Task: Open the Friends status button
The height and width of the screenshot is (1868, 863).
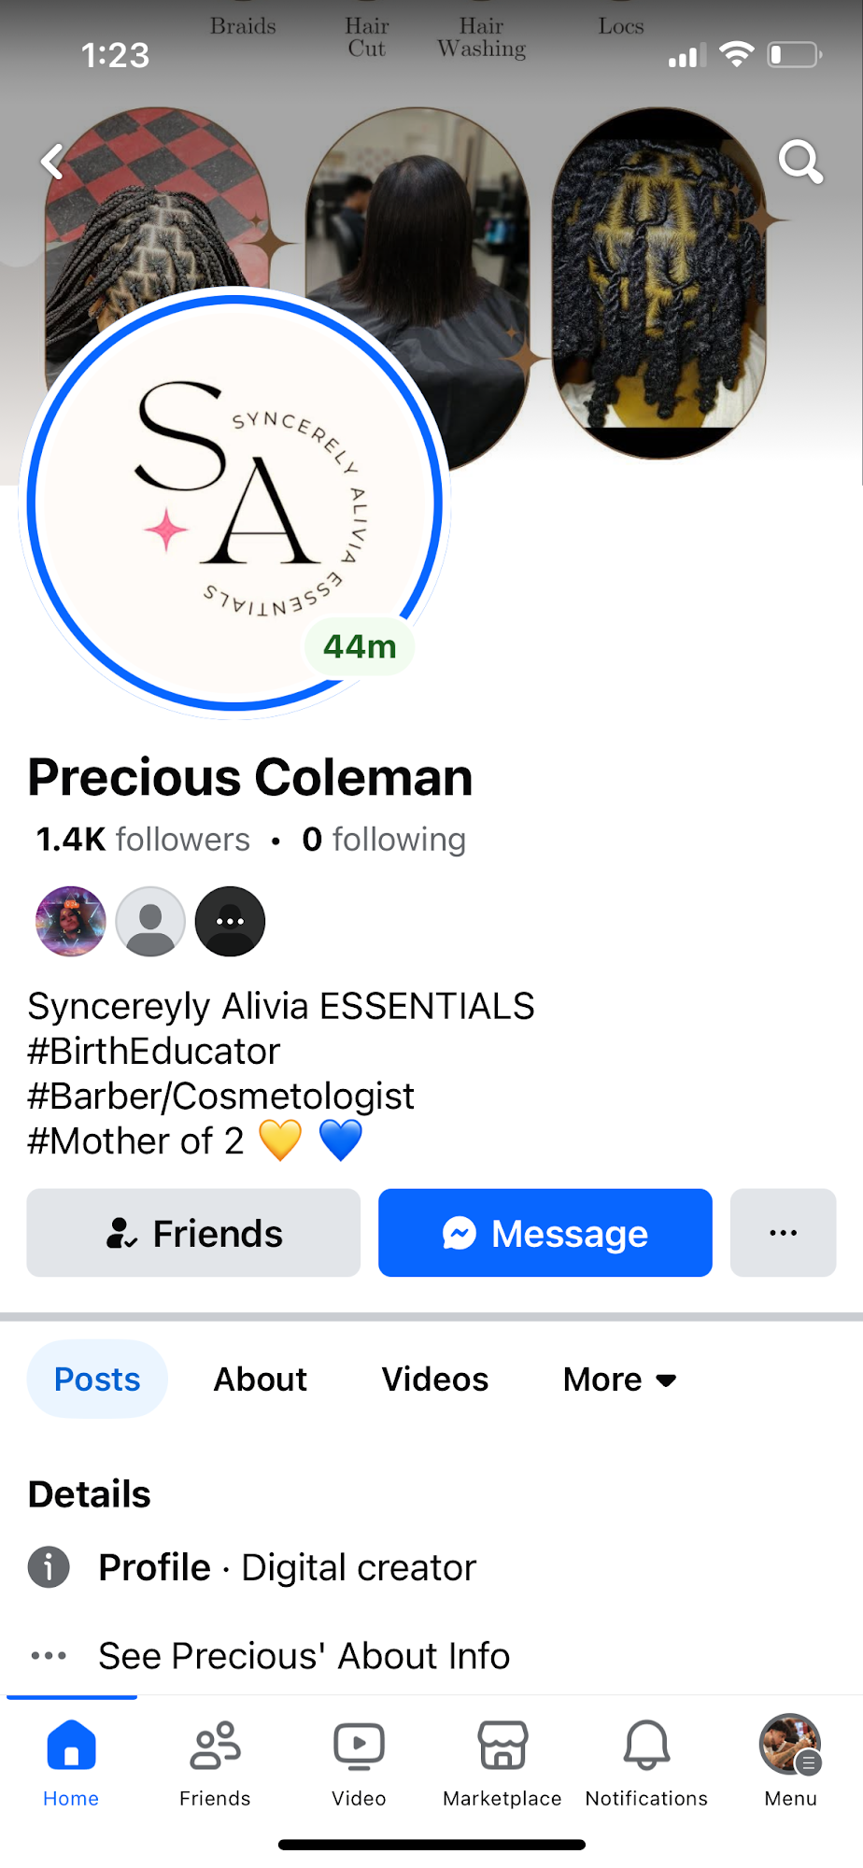Action: [x=193, y=1233]
